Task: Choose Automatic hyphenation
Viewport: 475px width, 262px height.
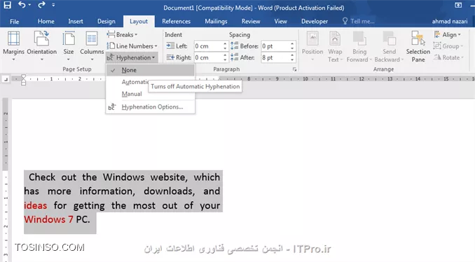Action: (135, 82)
